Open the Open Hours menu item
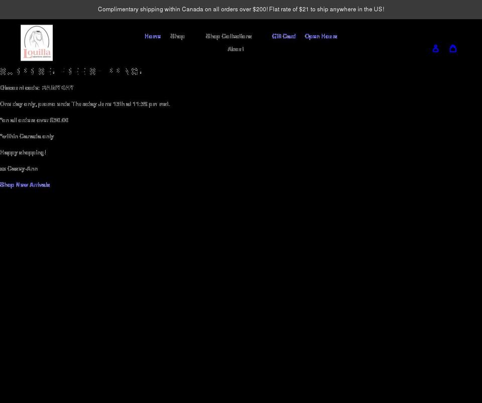This screenshot has height=403, width=482. point(321,36)
